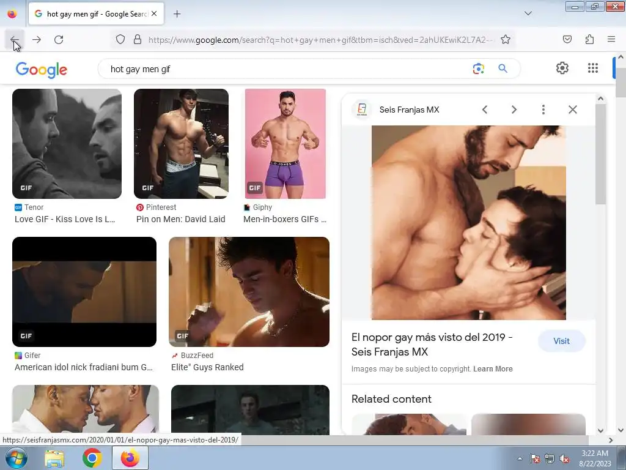Click the Giphy source label
Image resolution: width=626 pixels, height=470 pixels.
click(x=262, y=207)
